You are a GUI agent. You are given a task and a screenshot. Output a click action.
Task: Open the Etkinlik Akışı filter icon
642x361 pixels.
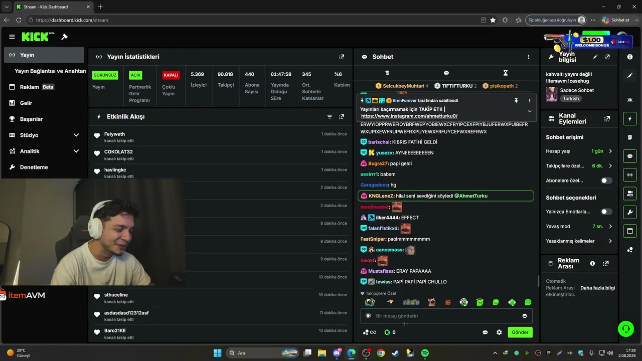point(330,116)
